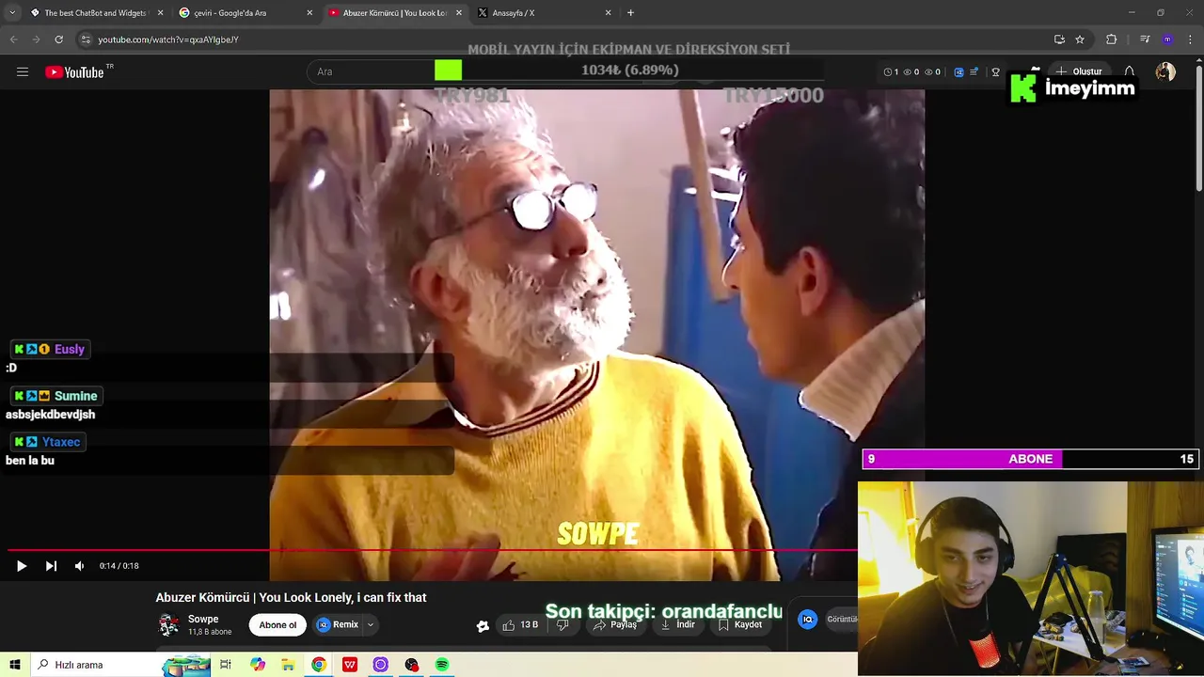
Task: Open the extension list icon with blue dot
Action: [974, 71]
